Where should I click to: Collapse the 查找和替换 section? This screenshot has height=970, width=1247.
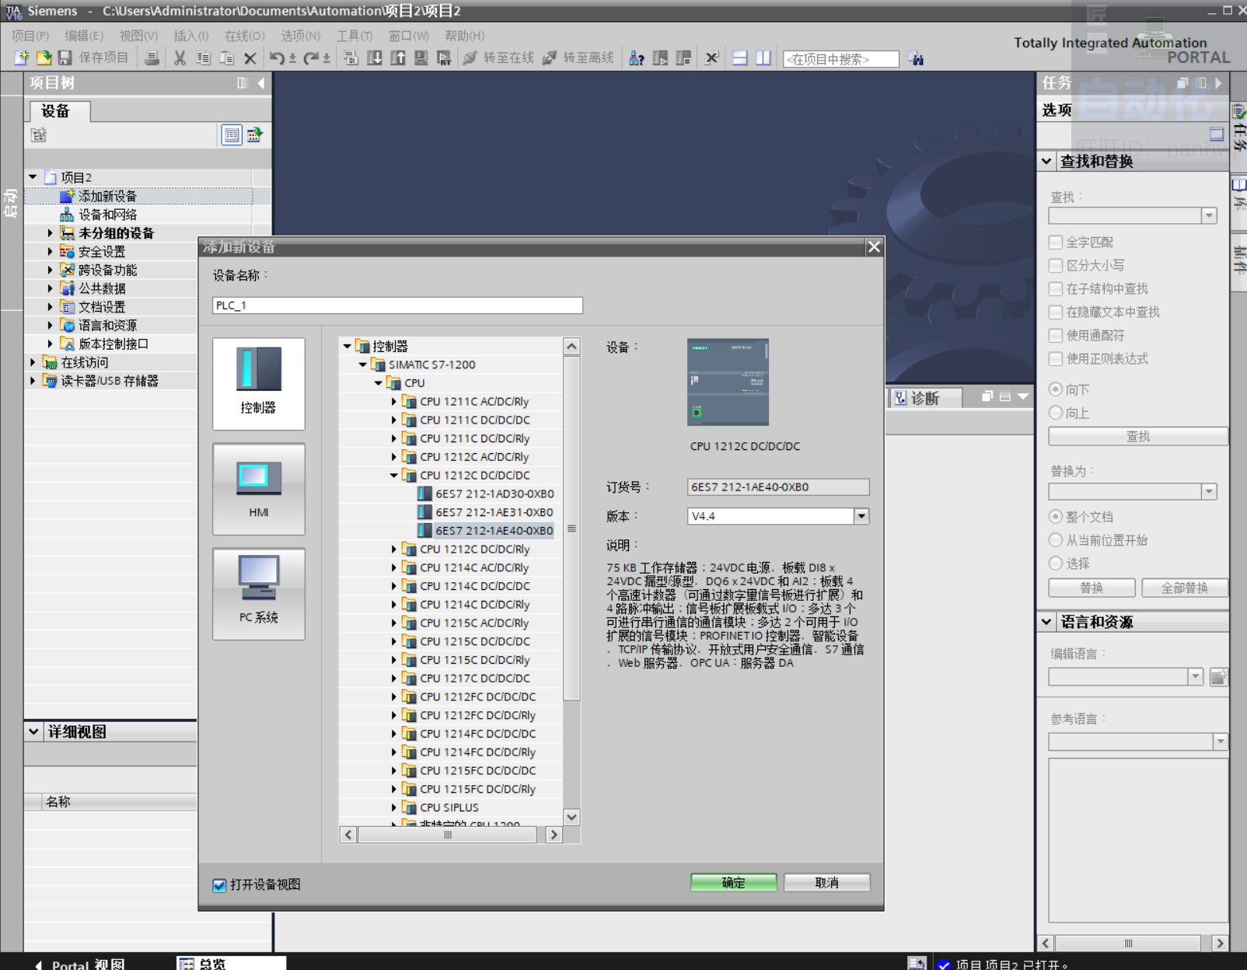1046,162
